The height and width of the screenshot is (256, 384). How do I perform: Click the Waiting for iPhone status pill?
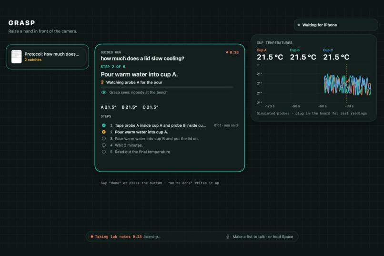[336, 25]
